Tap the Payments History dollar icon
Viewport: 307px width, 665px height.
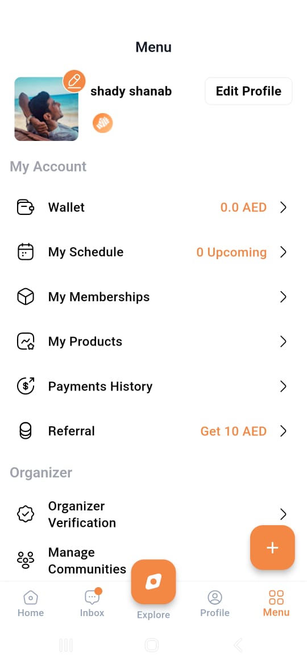pos(26,386)
